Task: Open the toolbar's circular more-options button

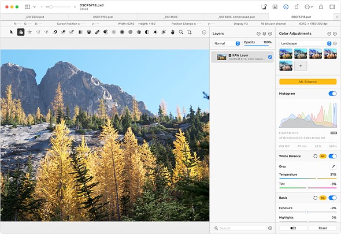Action: click(x=204, y=32)
